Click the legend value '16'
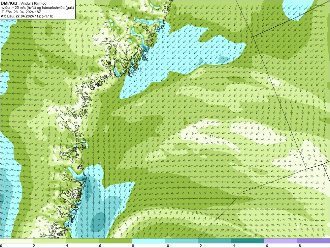This screenshot has width=330, height=248. click(x=266, y=246)
